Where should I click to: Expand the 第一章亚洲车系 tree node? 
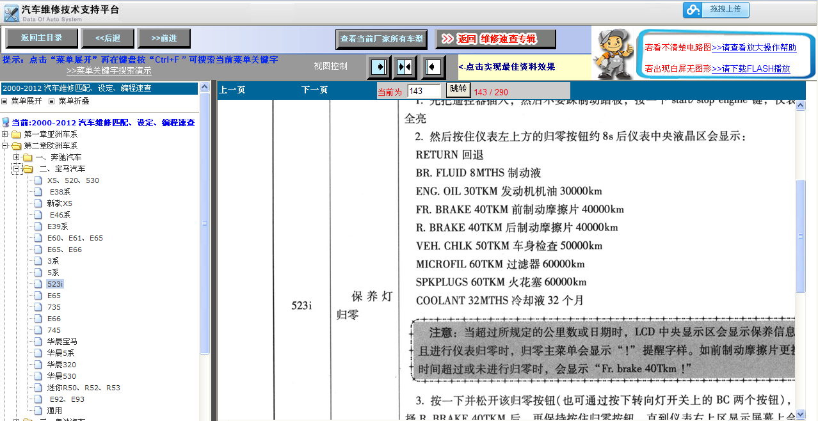5,134
